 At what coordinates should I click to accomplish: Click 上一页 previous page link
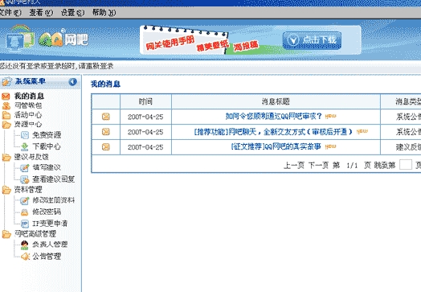pyautogui.click(x=294, y=165)
